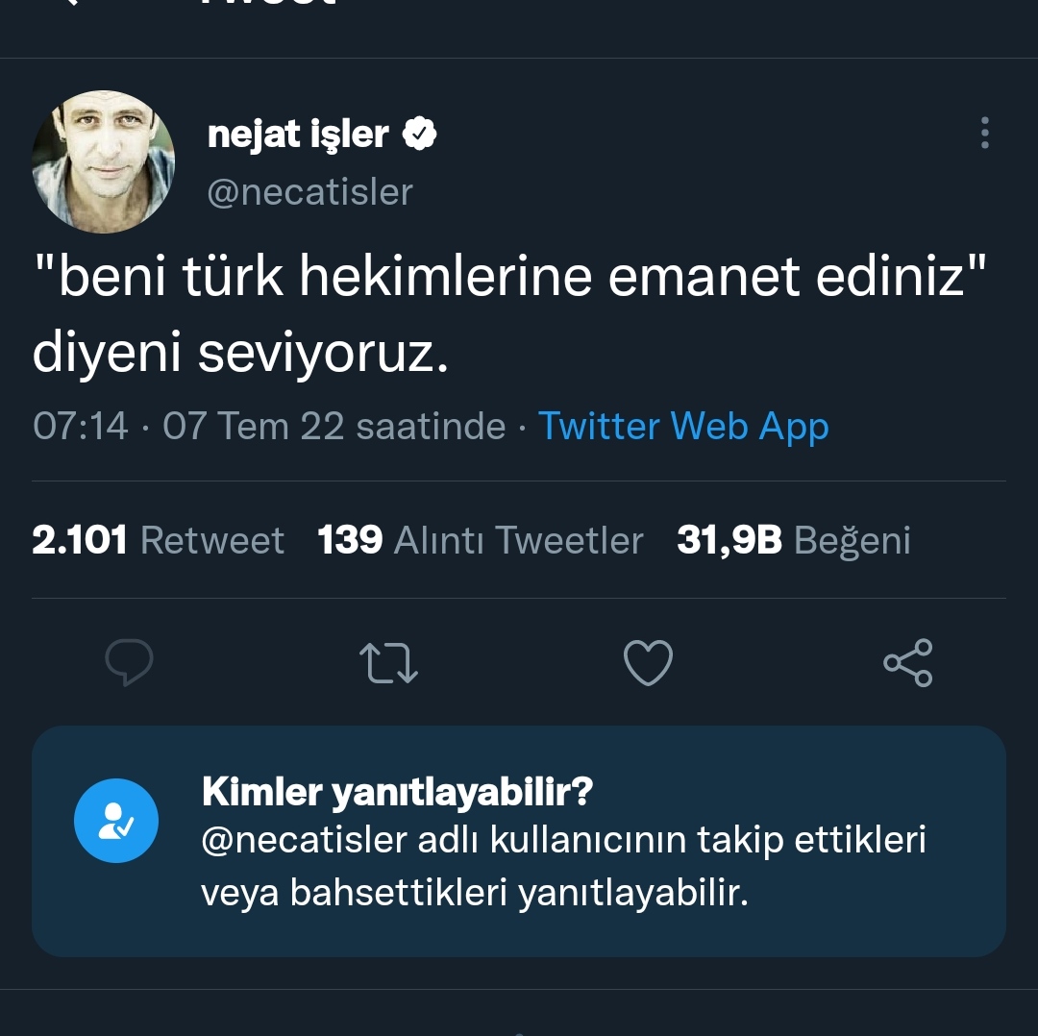The image size is (1038, 1036).
Task: Retweet this tweet using the arrows icon
Action: tap(387, 663)
